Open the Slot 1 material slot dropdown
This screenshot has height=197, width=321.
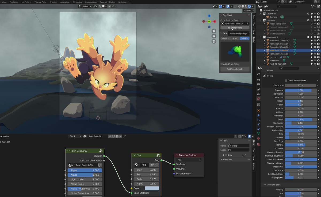75,136
